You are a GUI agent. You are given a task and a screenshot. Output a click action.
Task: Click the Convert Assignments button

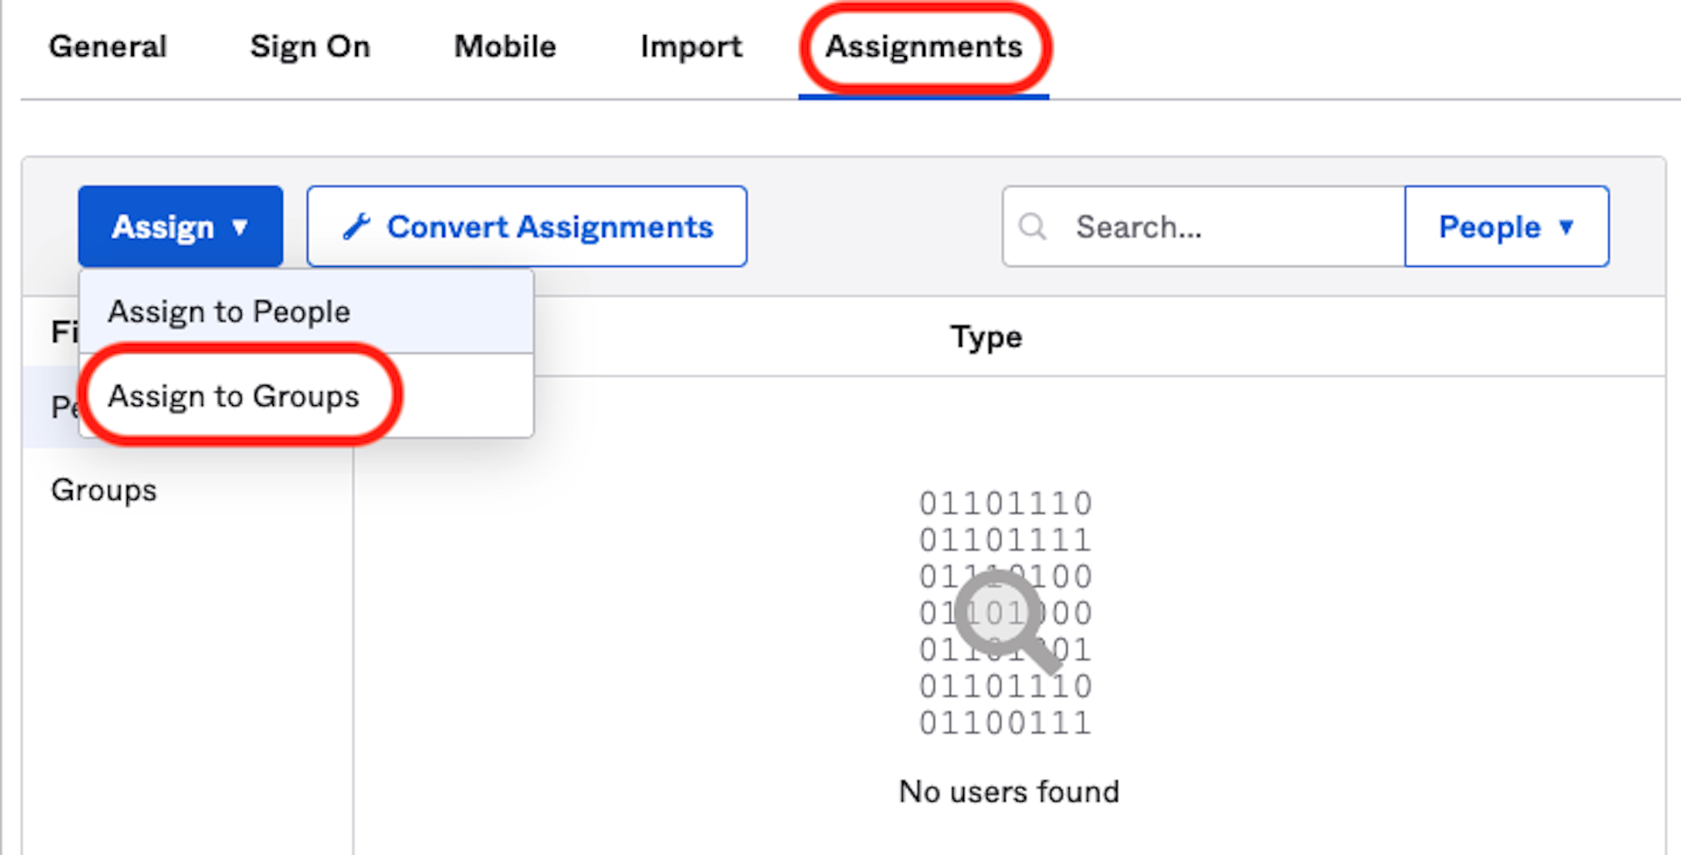point(526,227)
